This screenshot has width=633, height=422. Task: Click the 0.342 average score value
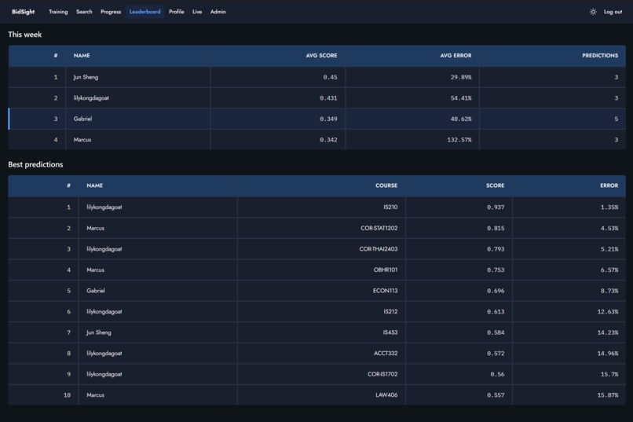pos(328,140)
